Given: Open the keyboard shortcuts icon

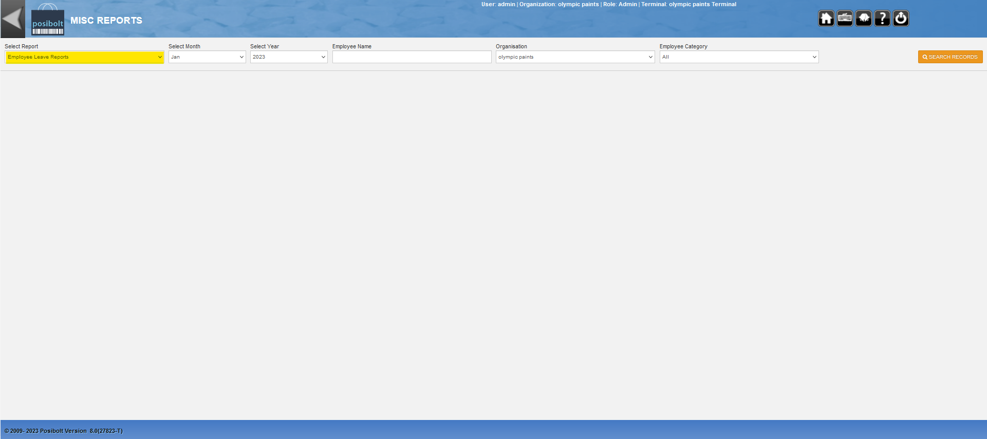Looking at the screenshot, I should point(845,19).
